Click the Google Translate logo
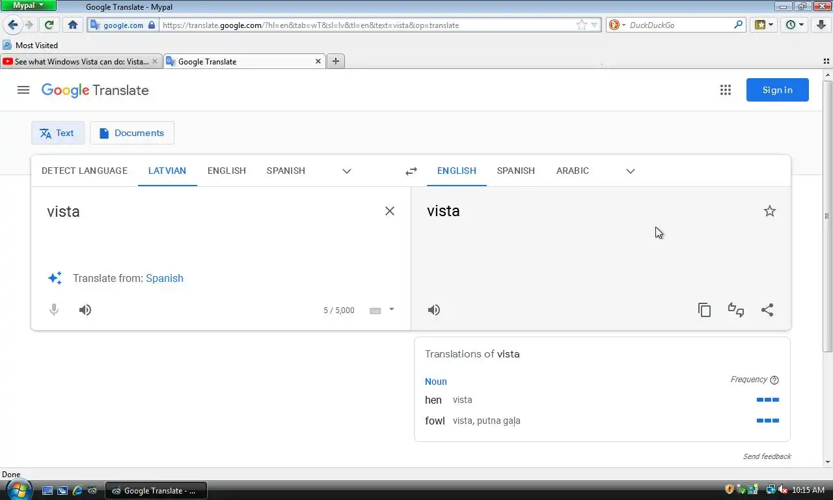833x500 pixels. pos(95,90)
